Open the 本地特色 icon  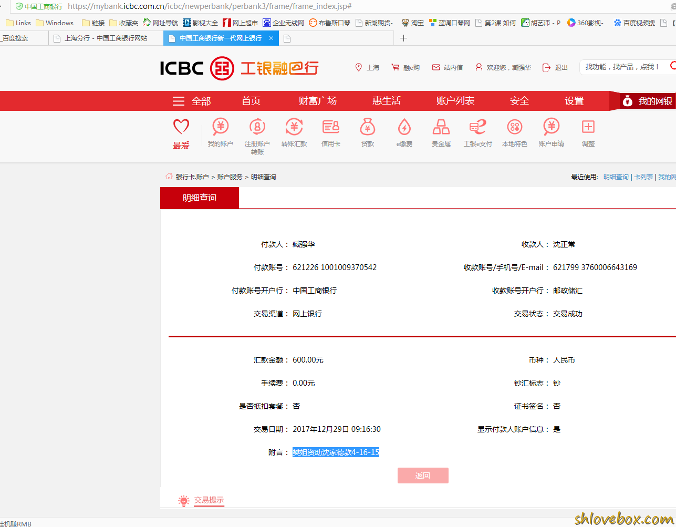pyautogui.click(x=514, y=127)
